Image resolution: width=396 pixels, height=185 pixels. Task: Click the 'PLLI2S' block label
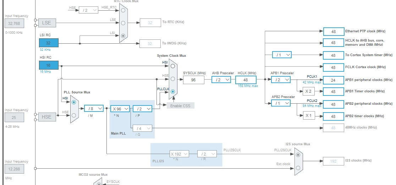(x=158, y=161)
